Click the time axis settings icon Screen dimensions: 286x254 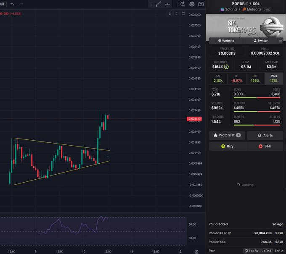pos(196,251)
